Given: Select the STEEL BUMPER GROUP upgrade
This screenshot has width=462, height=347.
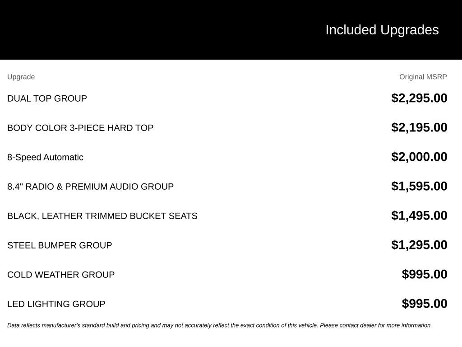Looking at the screenshot, I should [60, 245].
